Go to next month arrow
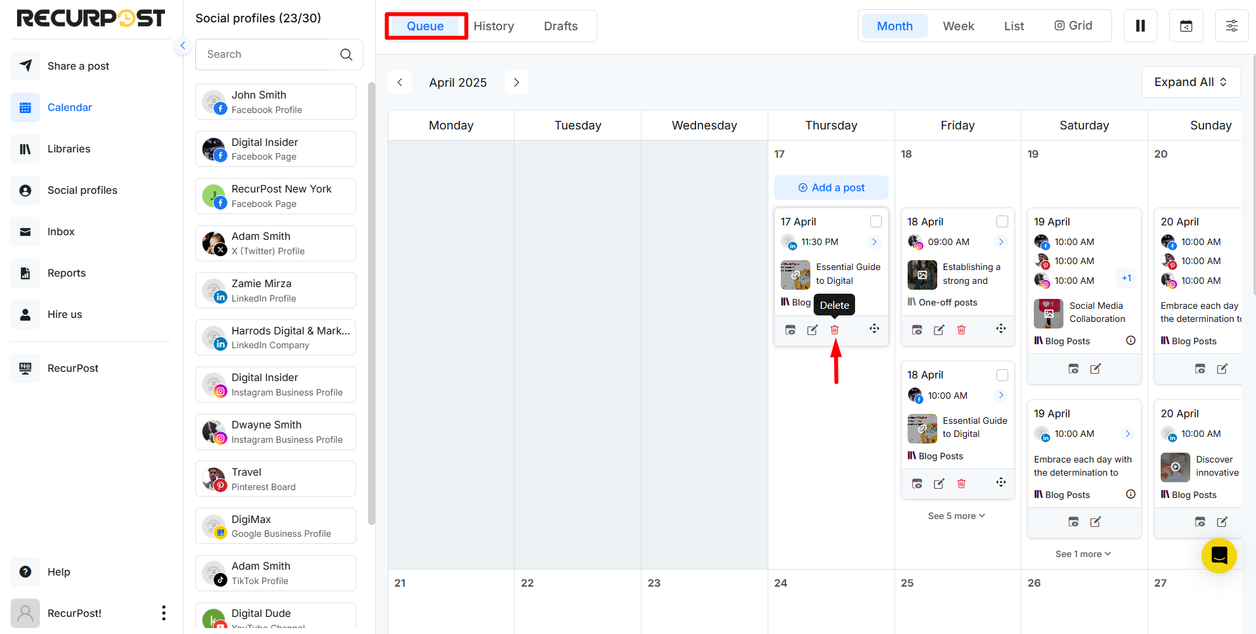Image resolution: width=1256 pixels, height=634 pixels. tap(516, 82)
